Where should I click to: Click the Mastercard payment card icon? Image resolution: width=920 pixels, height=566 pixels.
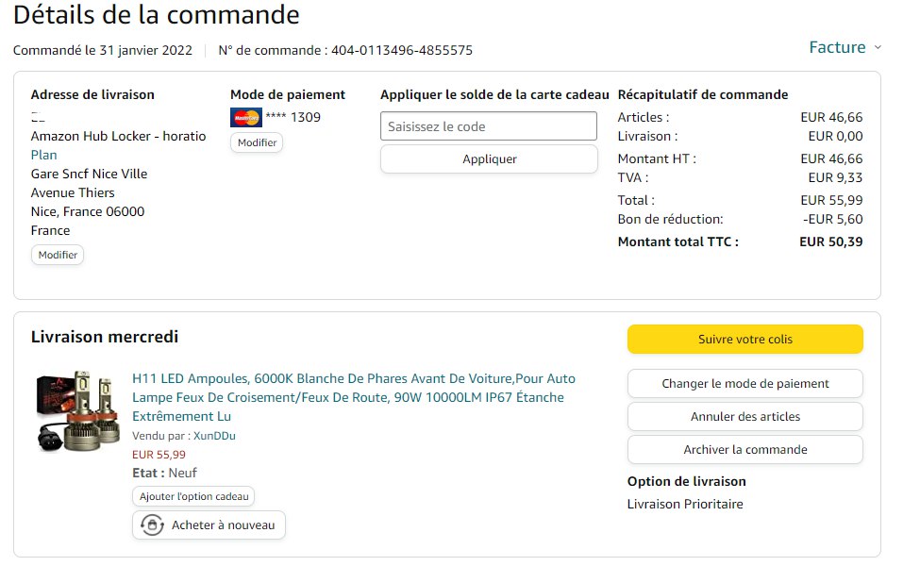pyautogui.click(x=245, y=118)
